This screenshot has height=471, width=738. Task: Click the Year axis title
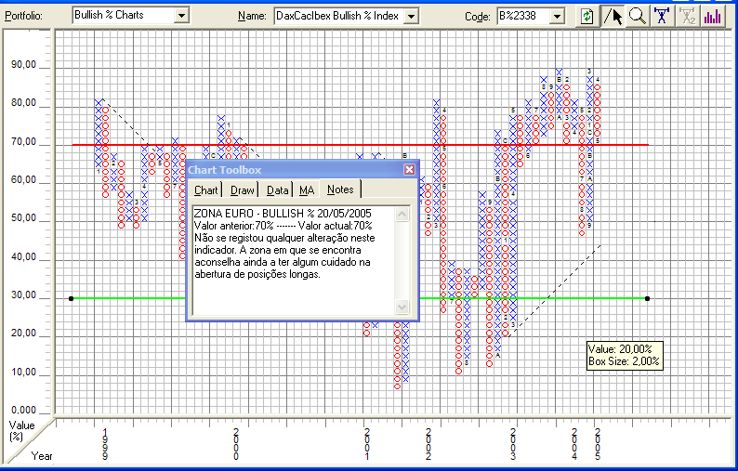click(42, 455)
